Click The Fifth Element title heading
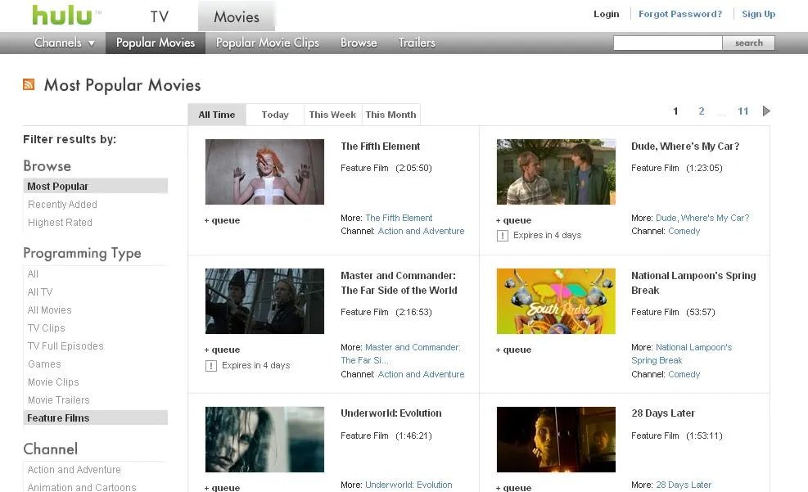808x492 pixels. 381,147
